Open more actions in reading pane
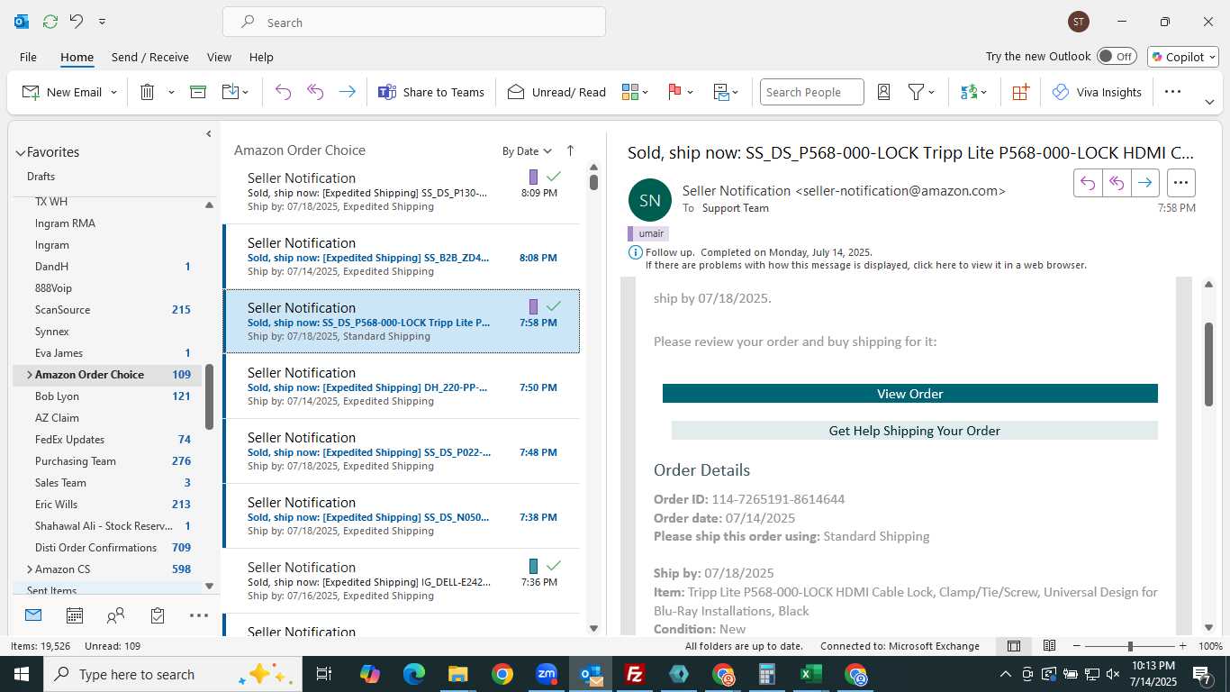The width and height of the screenshot is (1230, 692). click(1181, 183)
